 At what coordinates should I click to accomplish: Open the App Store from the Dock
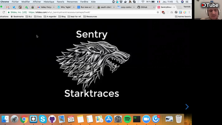point(109,119)
